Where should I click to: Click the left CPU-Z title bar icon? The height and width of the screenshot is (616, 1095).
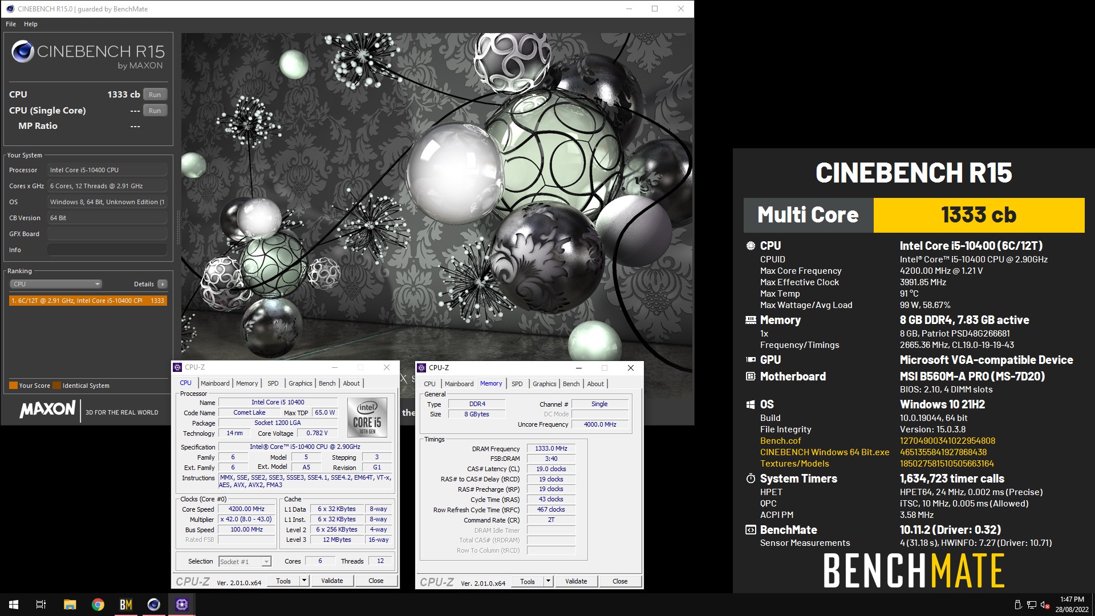(x=178, y=367)
